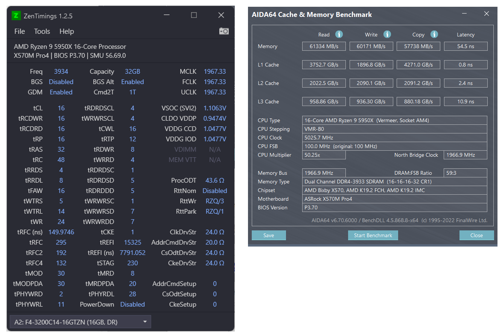The image size is (502, 333).
Task: Minimize the ZenTimings window
Action: pyautogui.click(x=167, y=15)
